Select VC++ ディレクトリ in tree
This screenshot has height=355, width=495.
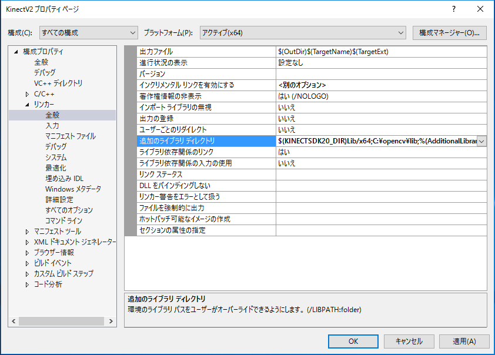coord(58,83)
